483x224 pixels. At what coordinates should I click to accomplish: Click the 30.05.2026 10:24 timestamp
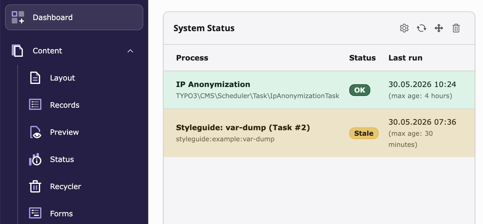pos(422,84)
